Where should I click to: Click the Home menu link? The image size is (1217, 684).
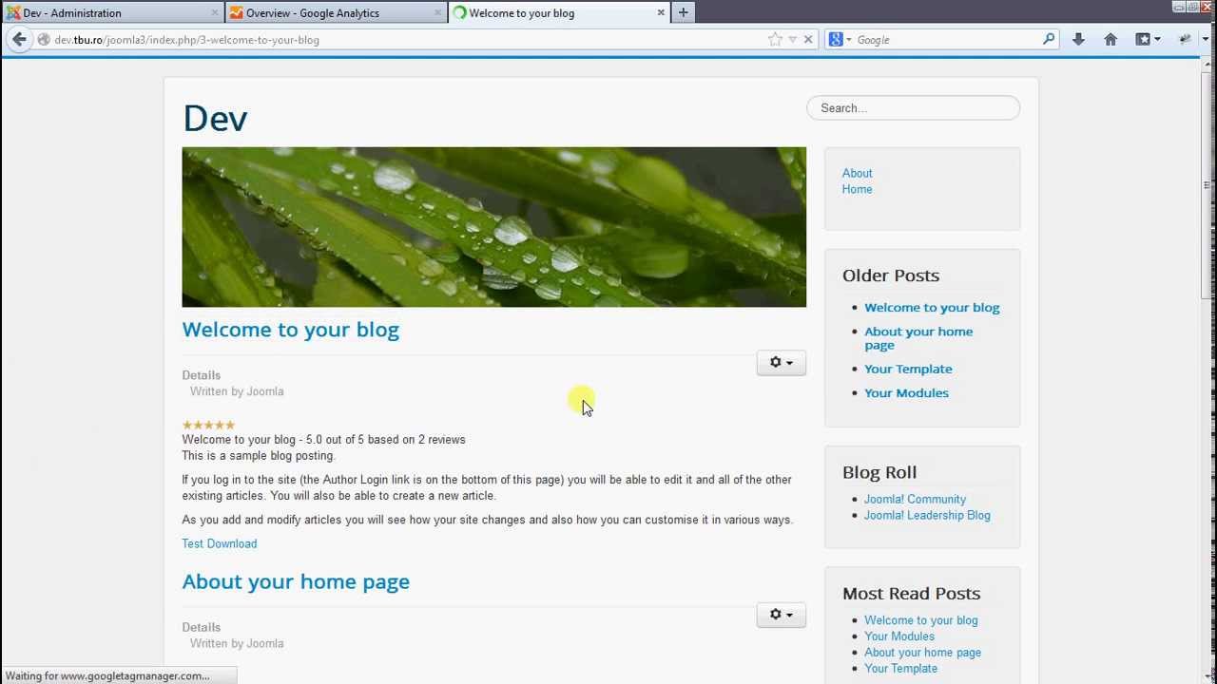857,189
